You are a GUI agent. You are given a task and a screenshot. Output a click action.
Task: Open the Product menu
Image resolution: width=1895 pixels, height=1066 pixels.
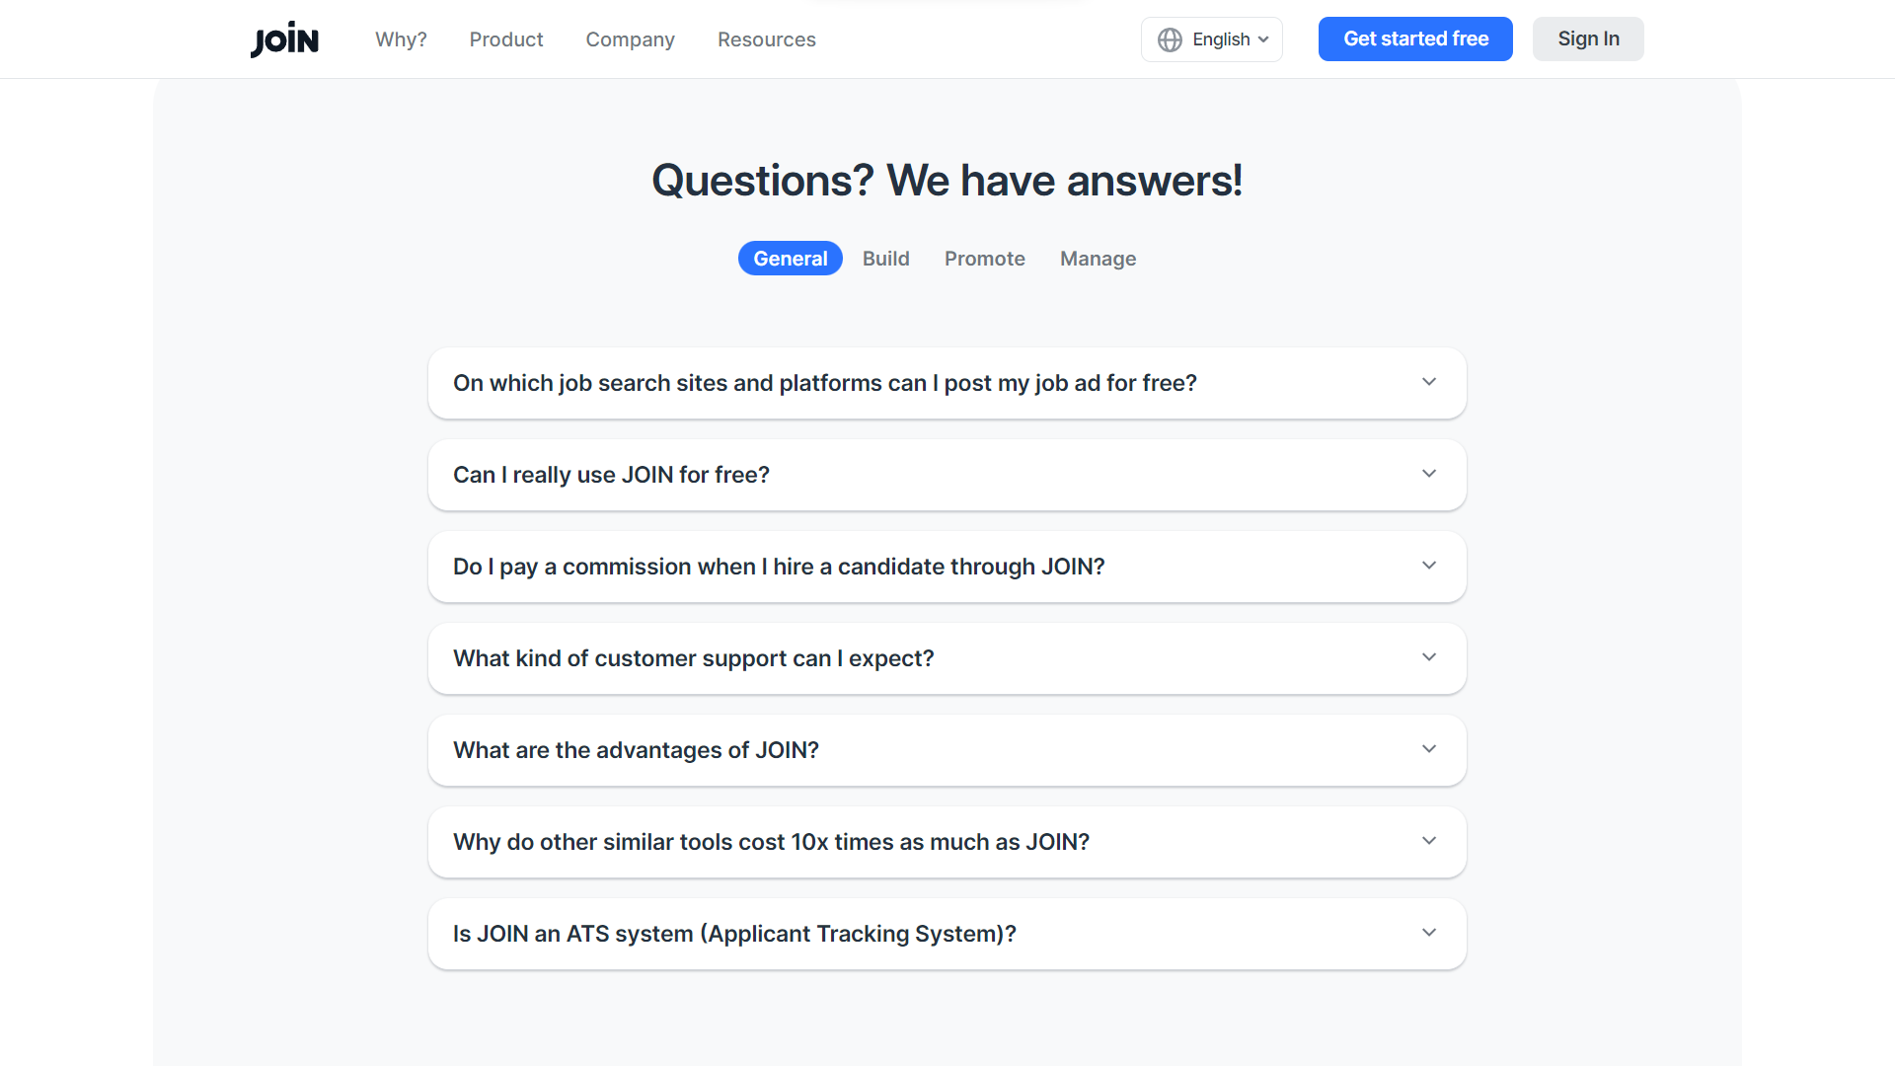click(x=506, y=39)
